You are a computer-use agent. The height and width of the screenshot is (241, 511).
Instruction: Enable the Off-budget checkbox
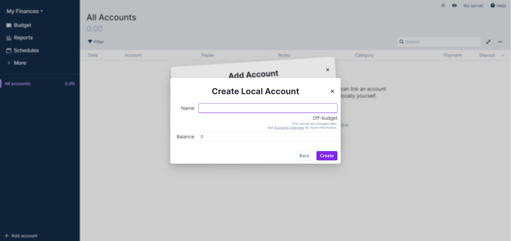coord(308,118)
